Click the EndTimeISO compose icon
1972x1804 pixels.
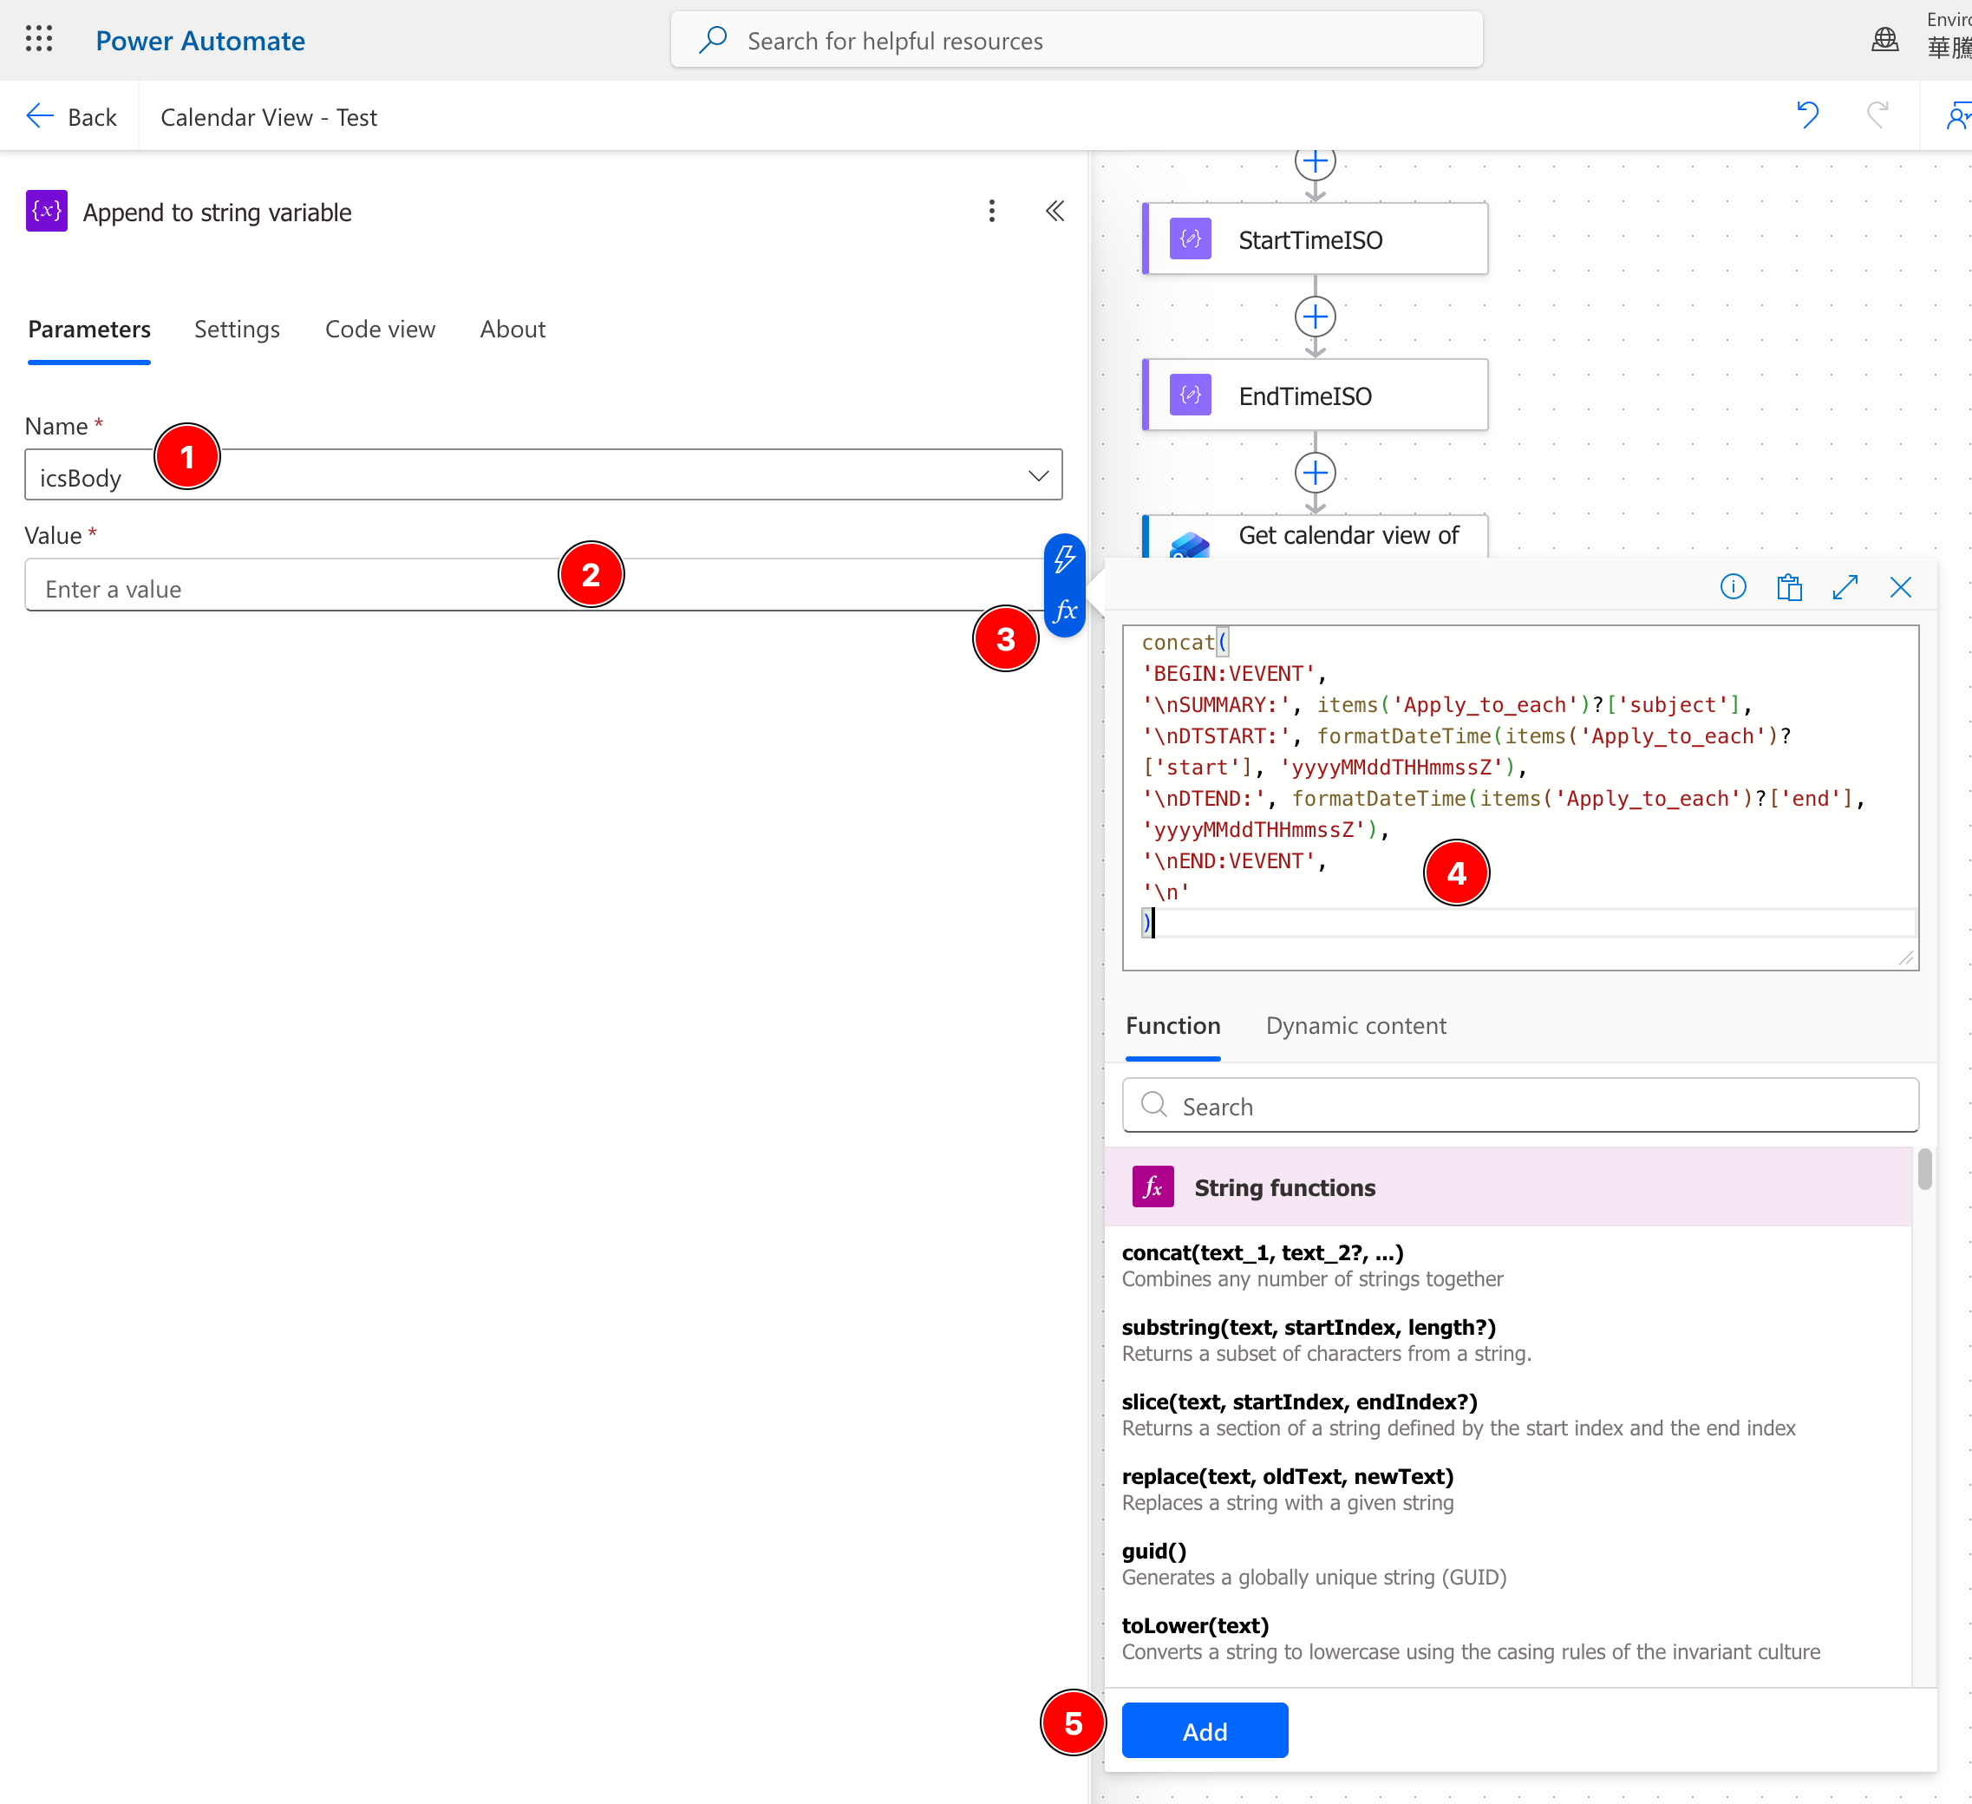click(x=1191, y=395)
